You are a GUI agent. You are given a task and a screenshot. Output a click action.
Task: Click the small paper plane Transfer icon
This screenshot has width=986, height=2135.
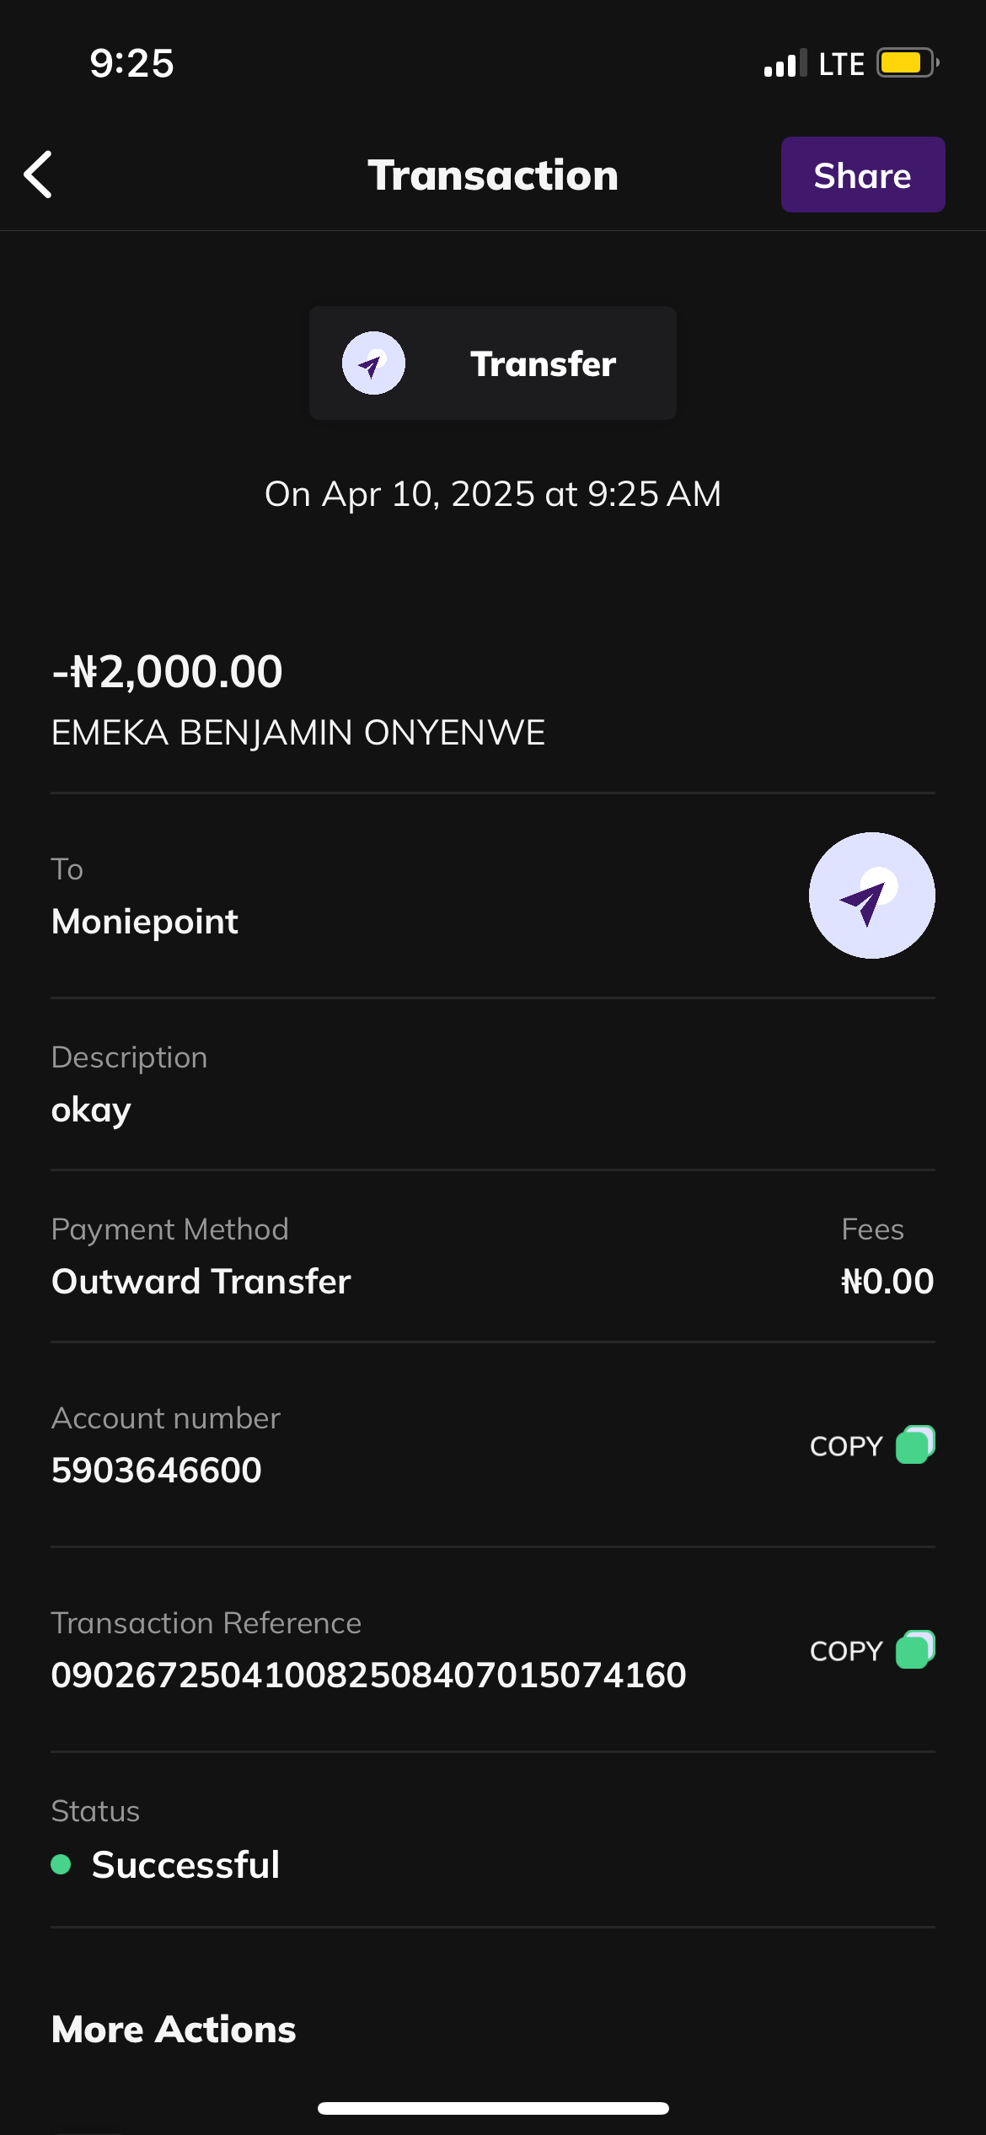coord(373,363)
